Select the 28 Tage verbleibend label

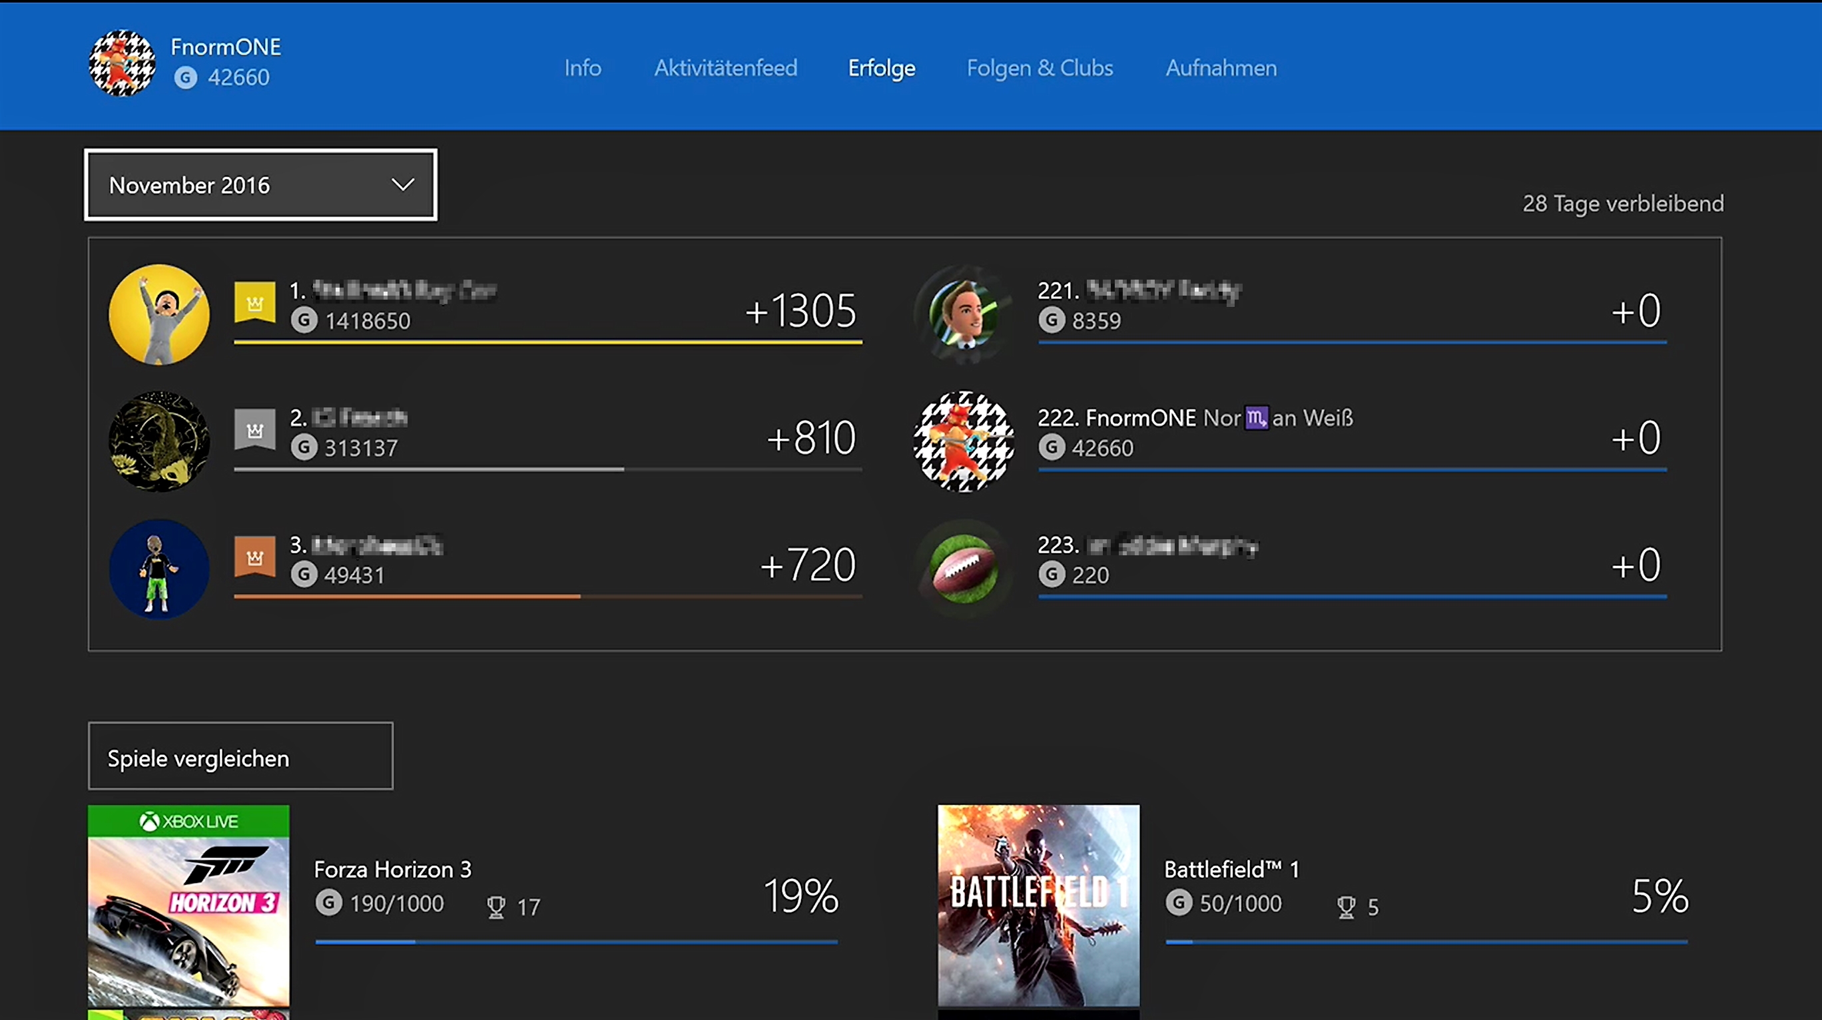pyautogui.click(x=1624, y=204)
